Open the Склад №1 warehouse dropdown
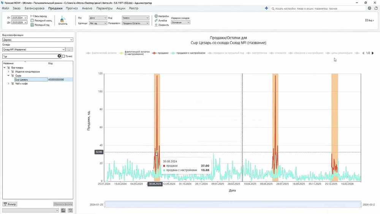This screenshot has height=214, width=380. (x=34, y=49)
